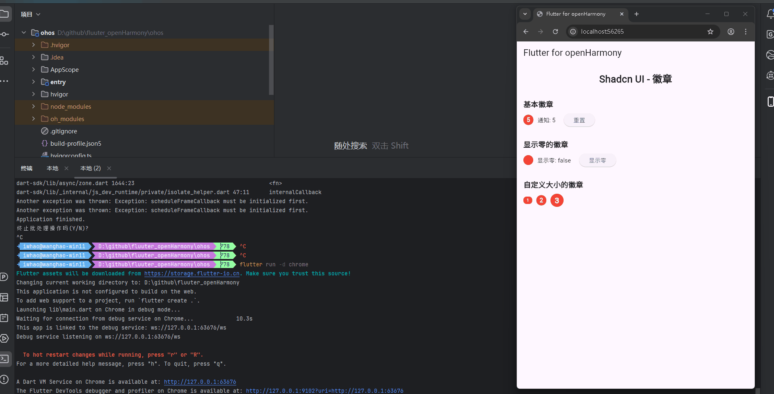Screen dimensions: 774x394
Task: Select the hvigorconfig.ts file
Action: coord(71,155)
